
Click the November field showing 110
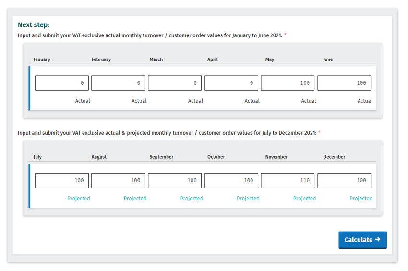288,180
